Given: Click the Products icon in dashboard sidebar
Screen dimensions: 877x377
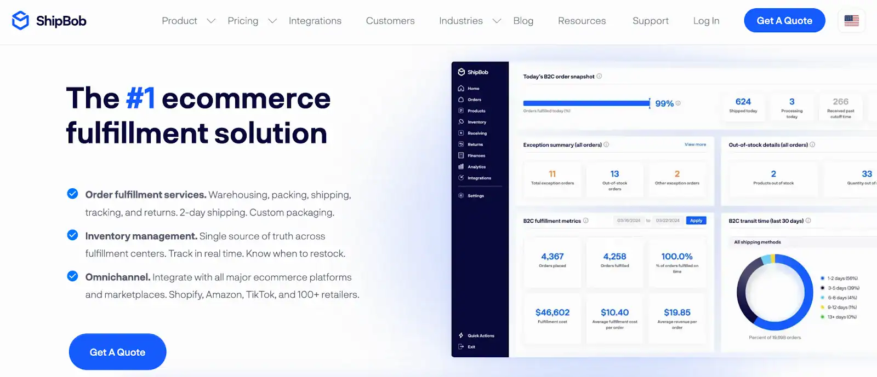Looking at the screenshot, I should (461, 111).
